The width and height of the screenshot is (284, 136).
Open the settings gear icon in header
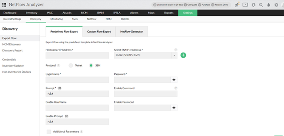coord(276,5)
